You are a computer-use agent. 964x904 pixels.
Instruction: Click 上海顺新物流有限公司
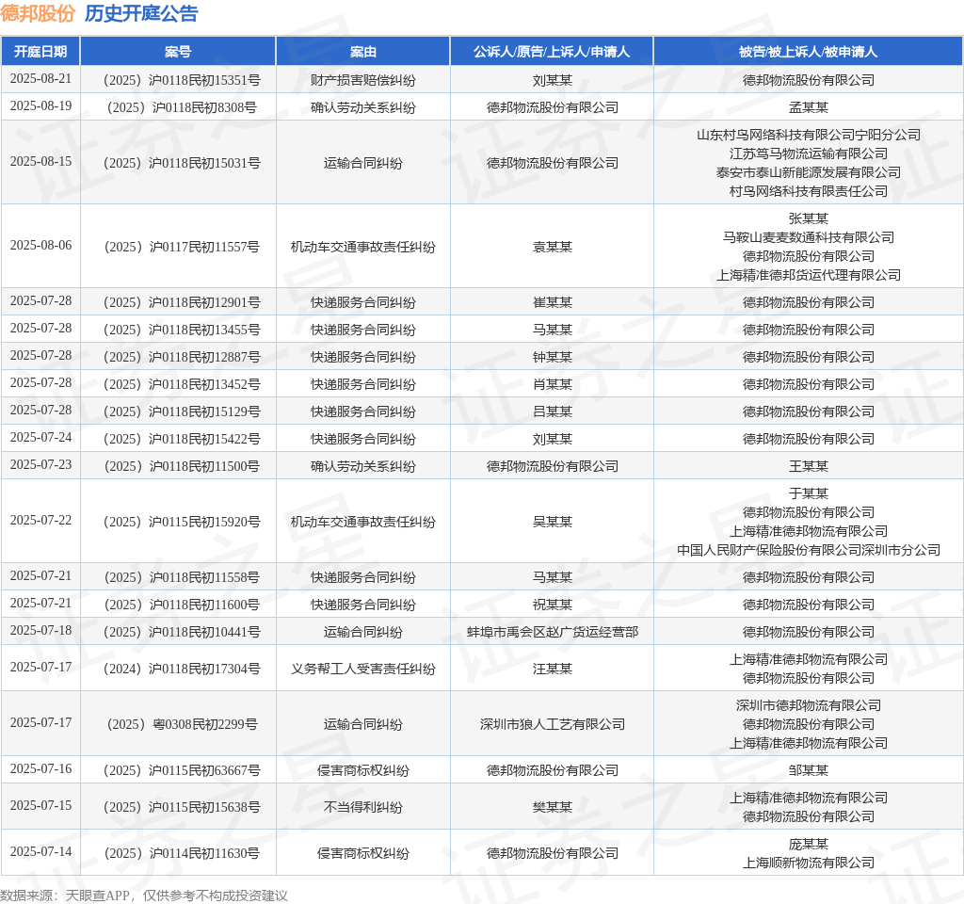pyautogui.click(x=809, y=863)
